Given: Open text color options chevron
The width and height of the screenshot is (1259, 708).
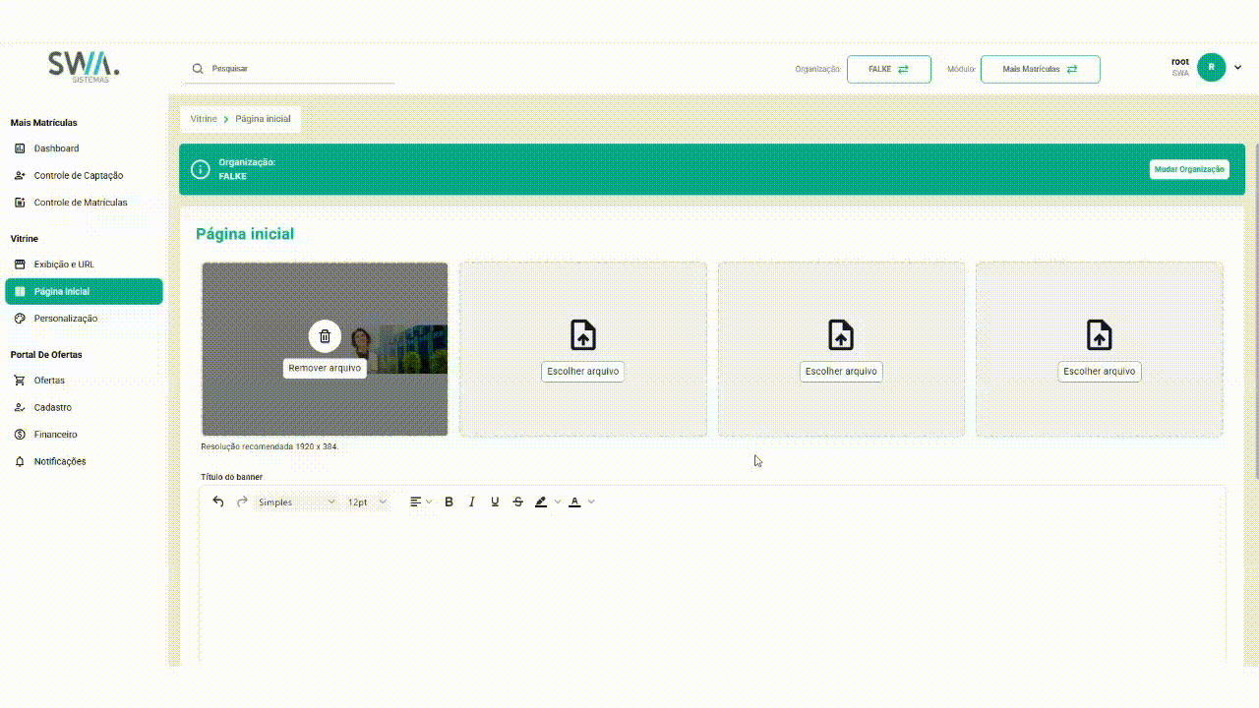Looking at the screenshot, I should (x=591, y=501).
